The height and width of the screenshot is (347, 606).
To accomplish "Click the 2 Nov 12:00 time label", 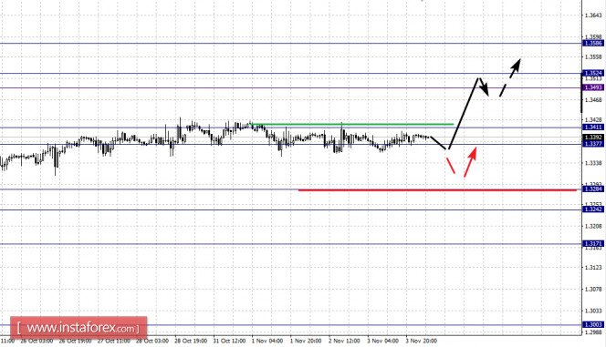I will click(344, 341).
